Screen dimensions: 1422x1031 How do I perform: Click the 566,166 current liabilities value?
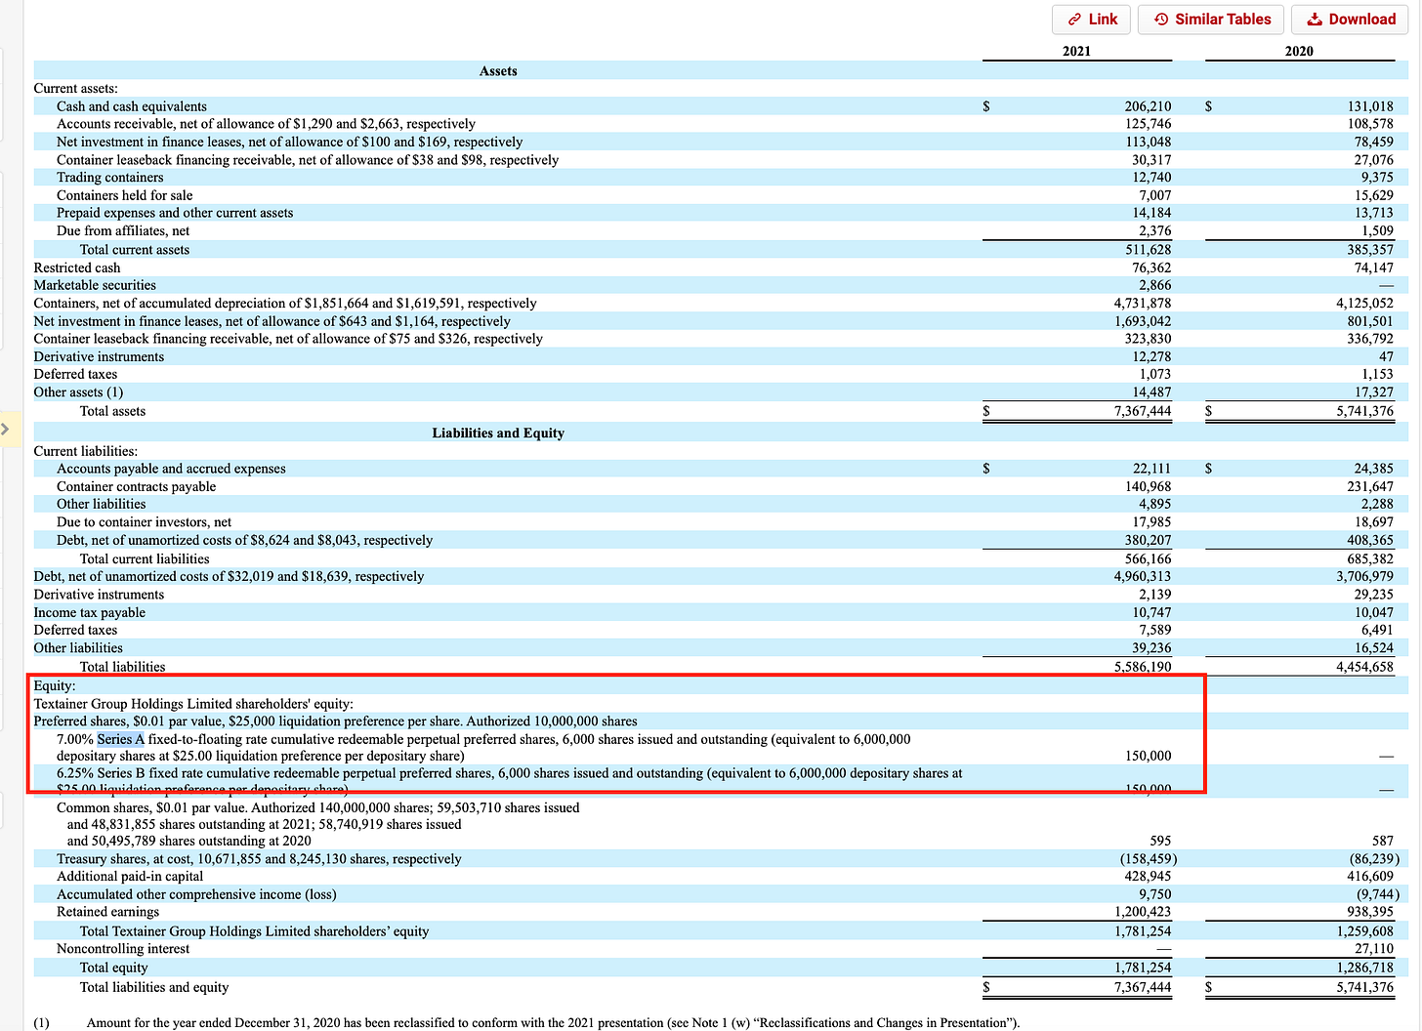1149,558
